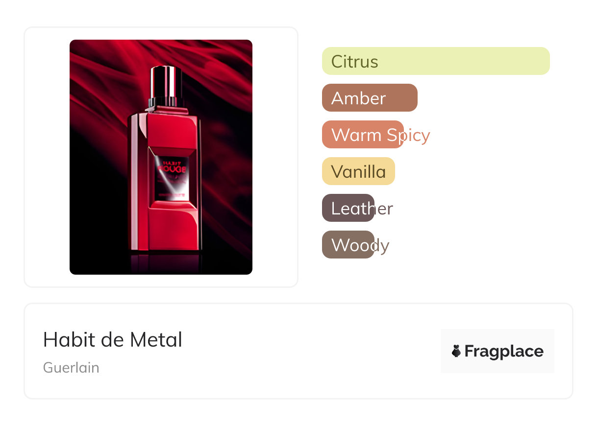Click the Fragplace perfume bottle logo icon
The width and height of the screenshot is (597, 423).
[456, 351]
